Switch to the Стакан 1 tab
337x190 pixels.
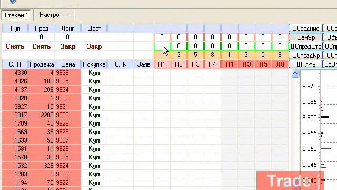[x=16, y=15]
